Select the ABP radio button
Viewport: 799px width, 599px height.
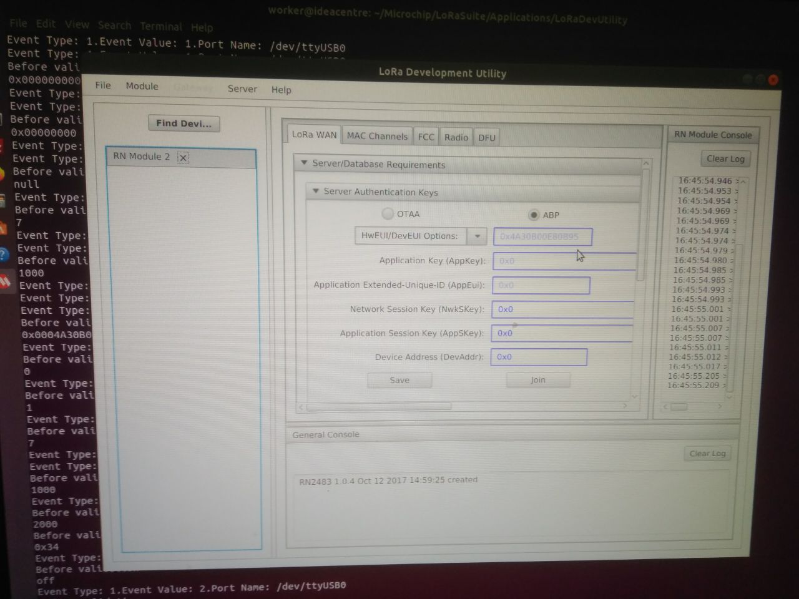point(533,214)
